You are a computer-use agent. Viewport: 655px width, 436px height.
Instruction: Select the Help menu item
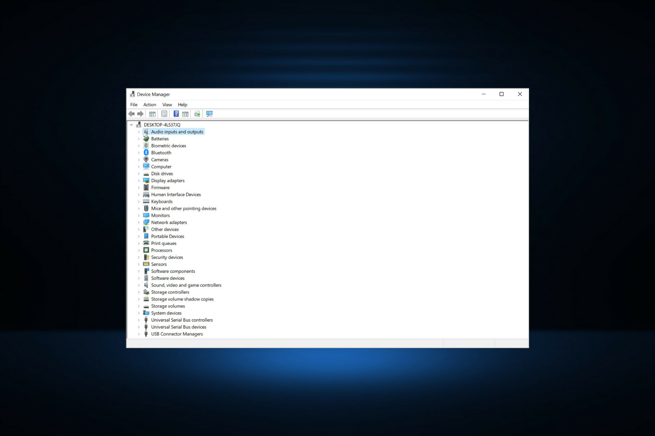[182, 104]
